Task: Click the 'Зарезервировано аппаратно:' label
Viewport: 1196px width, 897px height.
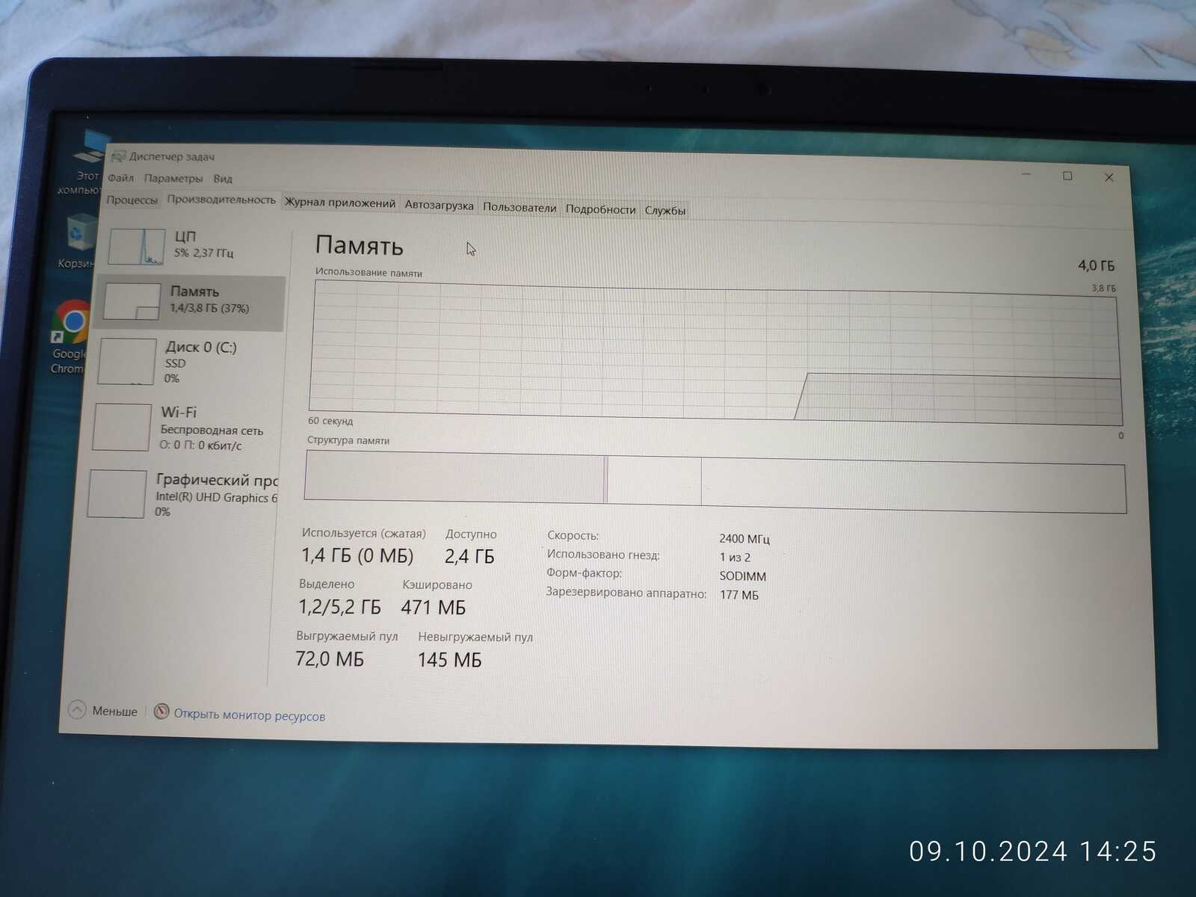Action: tap(626, 593)
